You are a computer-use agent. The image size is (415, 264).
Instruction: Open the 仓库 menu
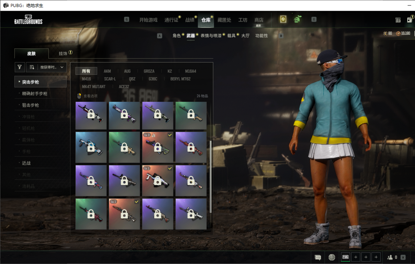[206, 20]
